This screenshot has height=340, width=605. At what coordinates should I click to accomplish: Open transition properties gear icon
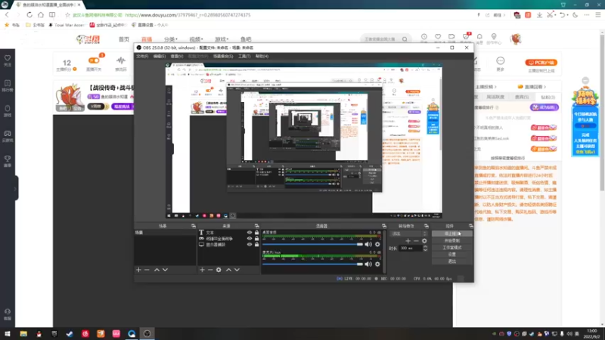click(x=424, y=241)
